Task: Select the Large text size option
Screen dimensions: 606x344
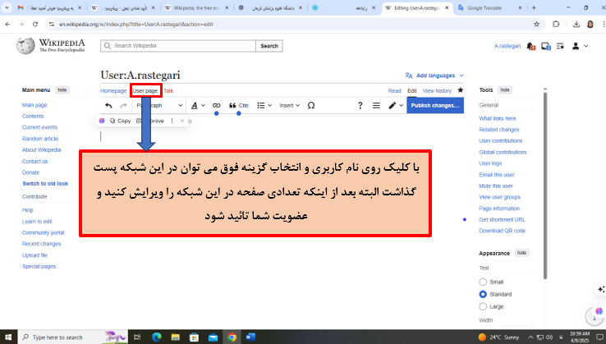Action: coord(483,306)
